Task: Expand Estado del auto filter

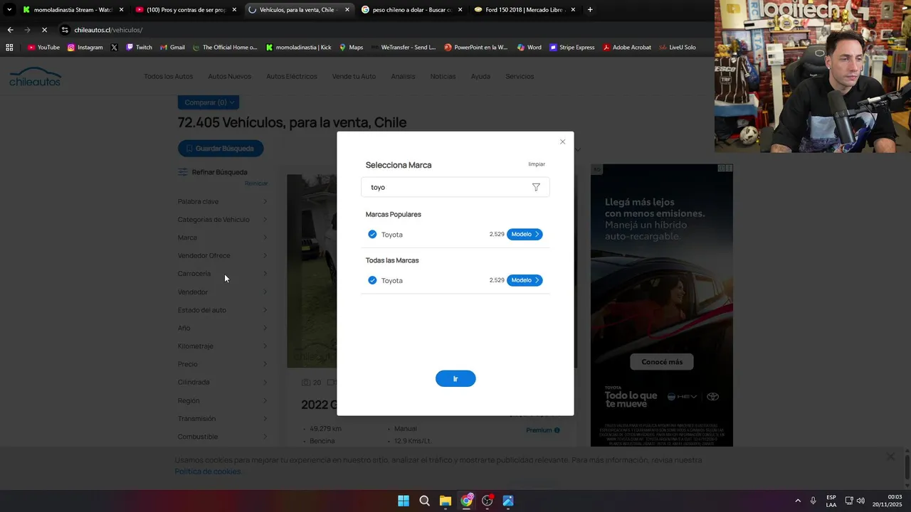Action: coord(223,310)
